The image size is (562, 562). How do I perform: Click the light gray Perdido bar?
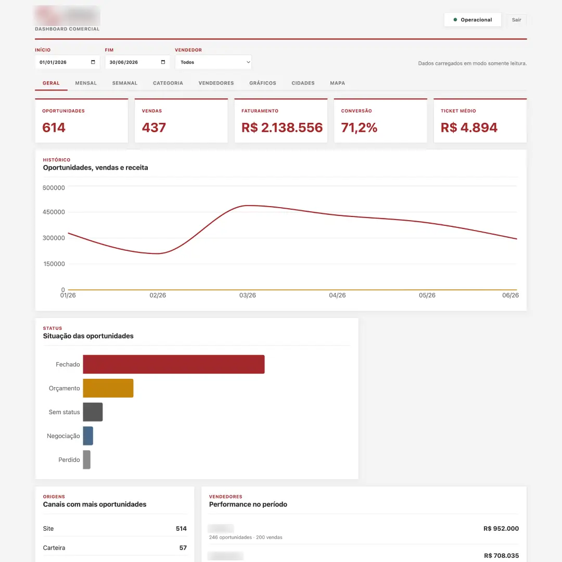(87, 459)
